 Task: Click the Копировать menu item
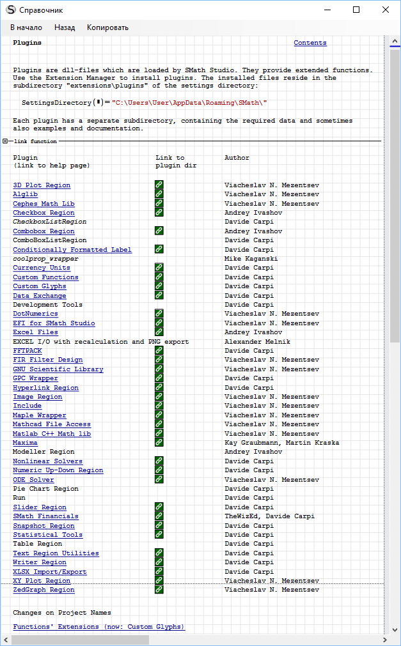(x=107, y=27)
